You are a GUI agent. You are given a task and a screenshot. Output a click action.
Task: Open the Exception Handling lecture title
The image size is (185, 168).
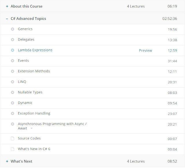point(34,114)
